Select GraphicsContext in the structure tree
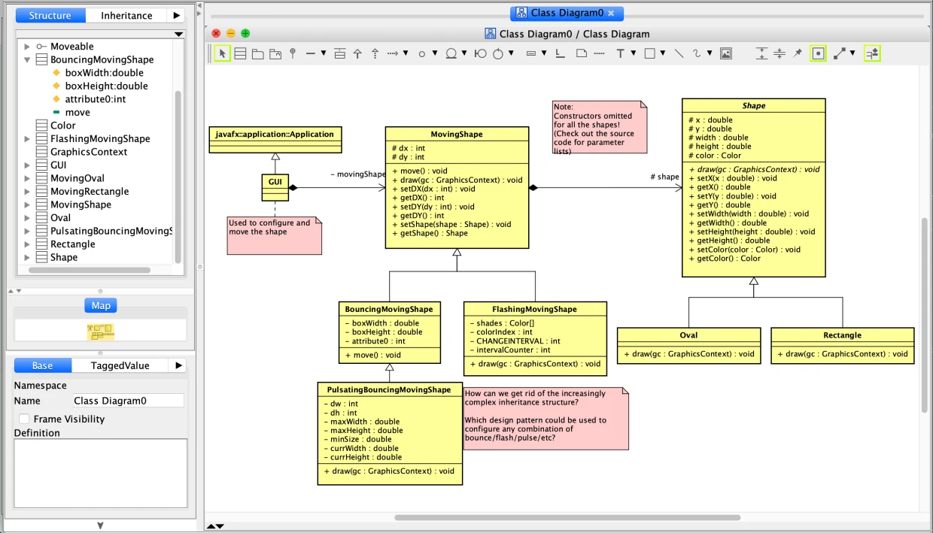Screen dimensions: 933x533 click(x=89, y=152)
